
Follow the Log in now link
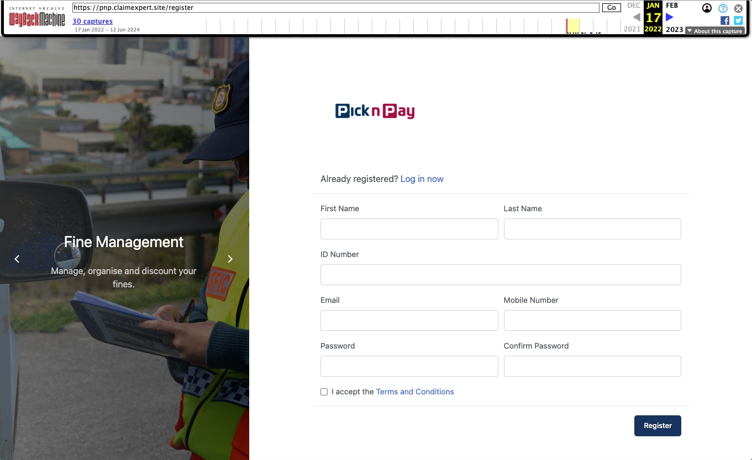tap(422, 179)
